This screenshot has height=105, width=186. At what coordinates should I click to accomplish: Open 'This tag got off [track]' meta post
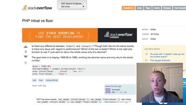point(160,60)
